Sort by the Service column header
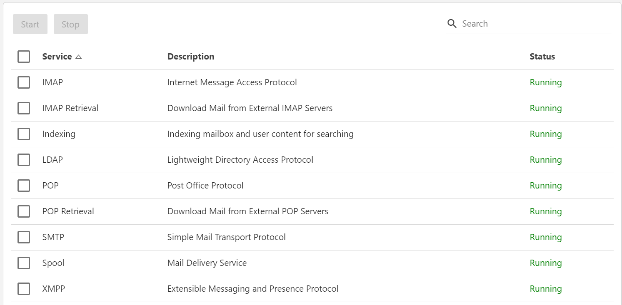 point(57,57)
